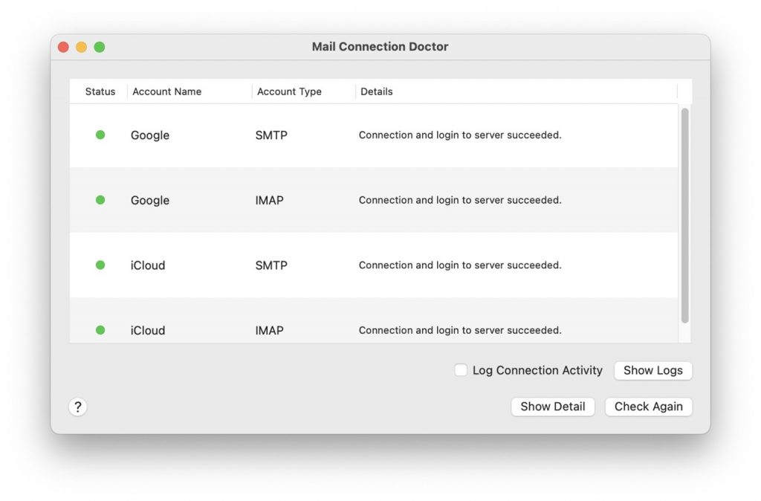Click the iCloud IMAP status indicator
The width and height of the screenshot is (761, 501).
coord(100,330)
